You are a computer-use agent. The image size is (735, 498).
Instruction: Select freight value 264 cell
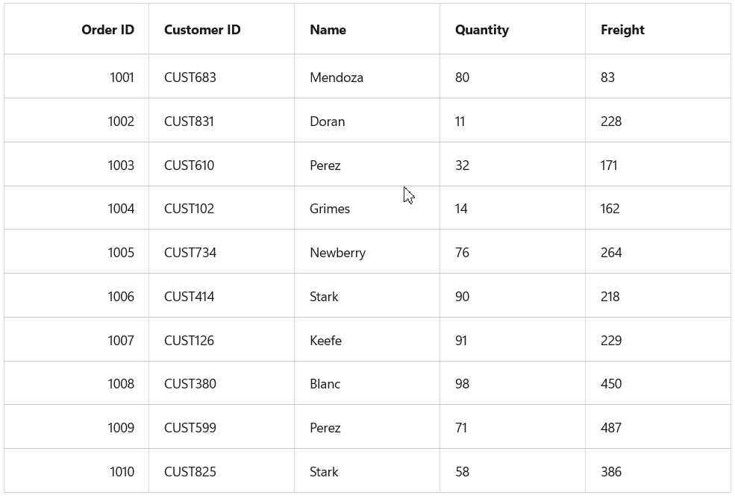point(610,253)
